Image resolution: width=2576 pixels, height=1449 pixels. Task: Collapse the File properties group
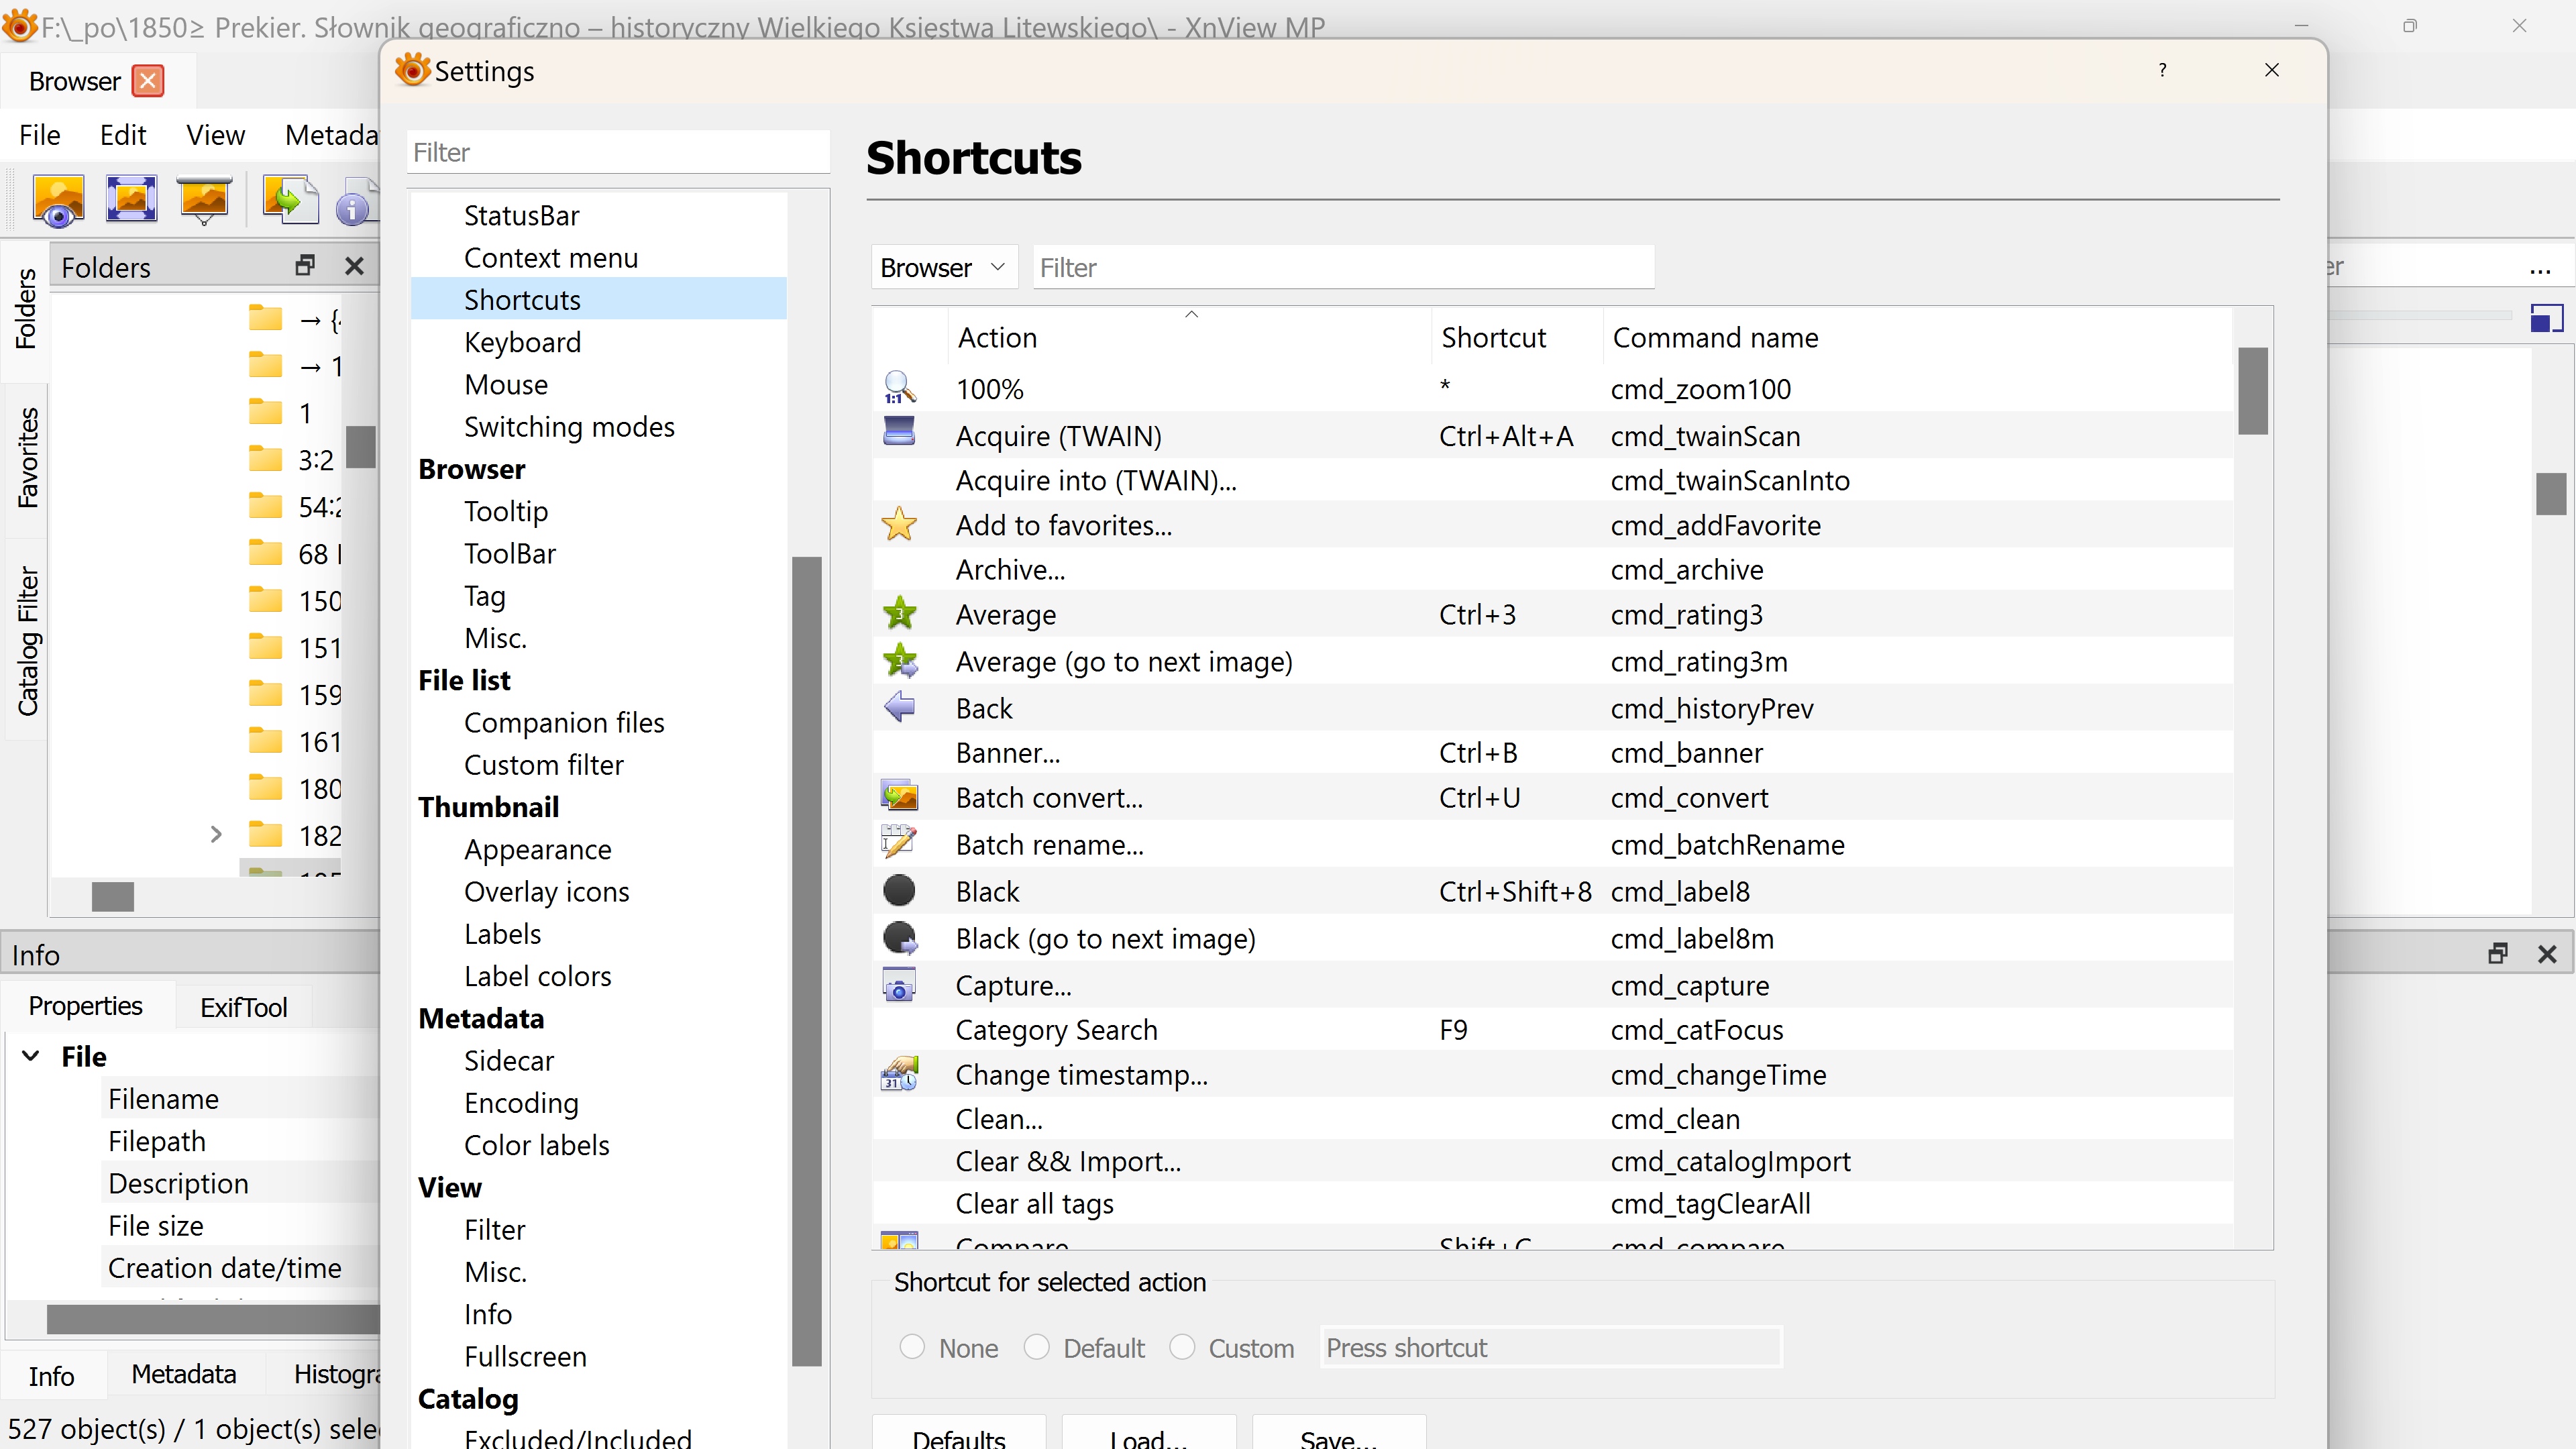point(31,1056)
